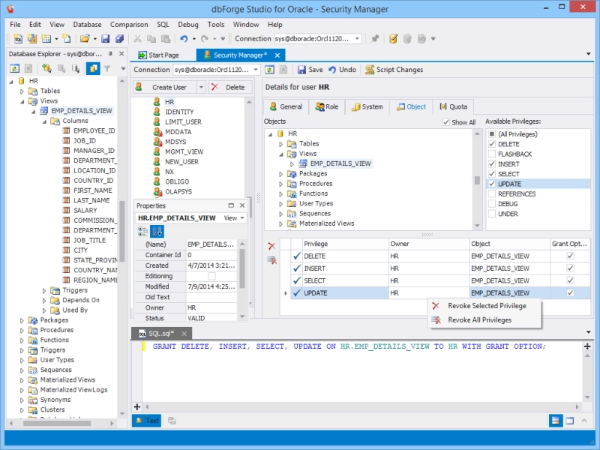This screenshot has height=450, width=600.
Task: Expand Triggers under EMP_DETAILS_VIEW in Database Explorer
Action: (x=44, y=290)
